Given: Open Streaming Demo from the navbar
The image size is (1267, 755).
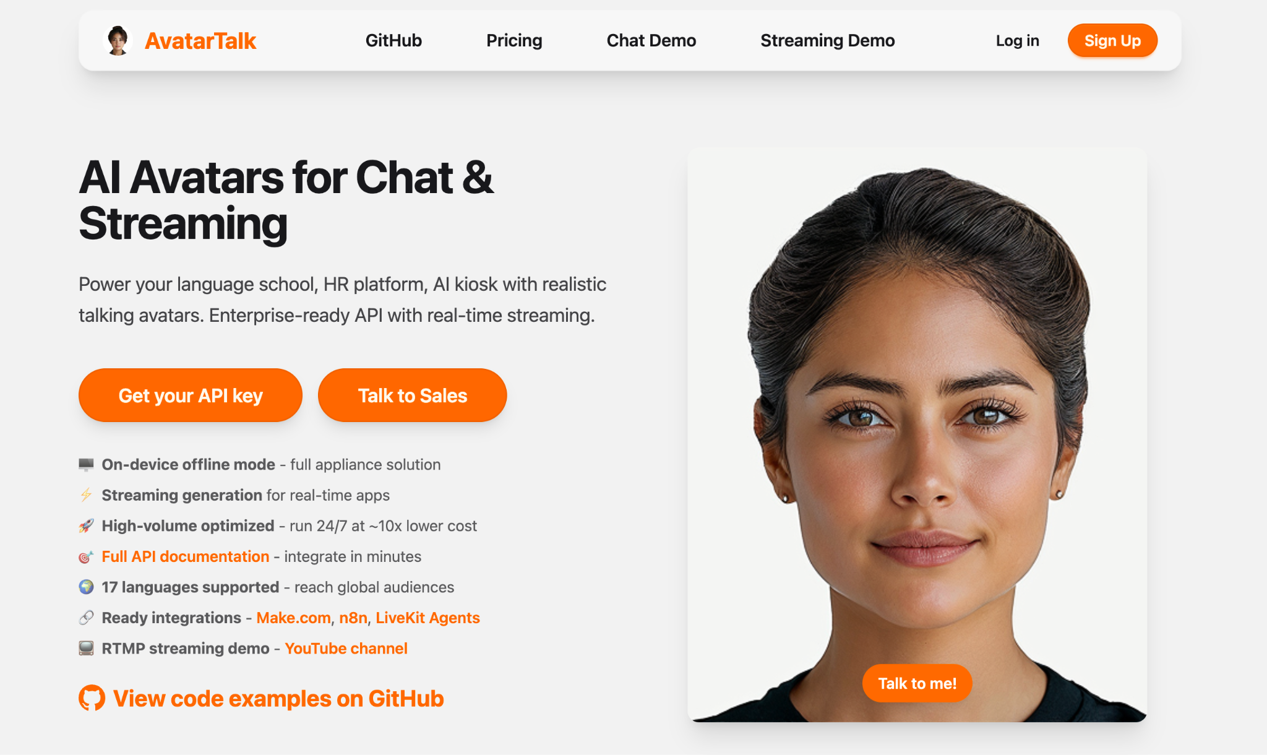Looking at the screenshot, I should point(828,40).
